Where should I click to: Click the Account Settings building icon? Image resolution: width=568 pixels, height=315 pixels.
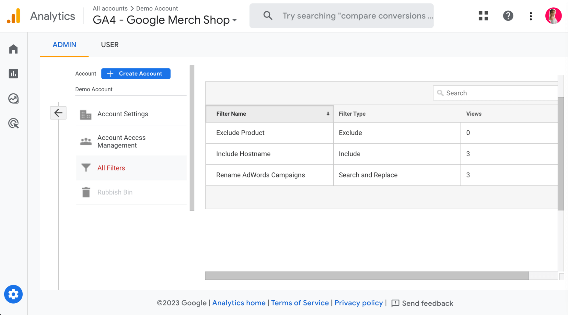[86, 114]
